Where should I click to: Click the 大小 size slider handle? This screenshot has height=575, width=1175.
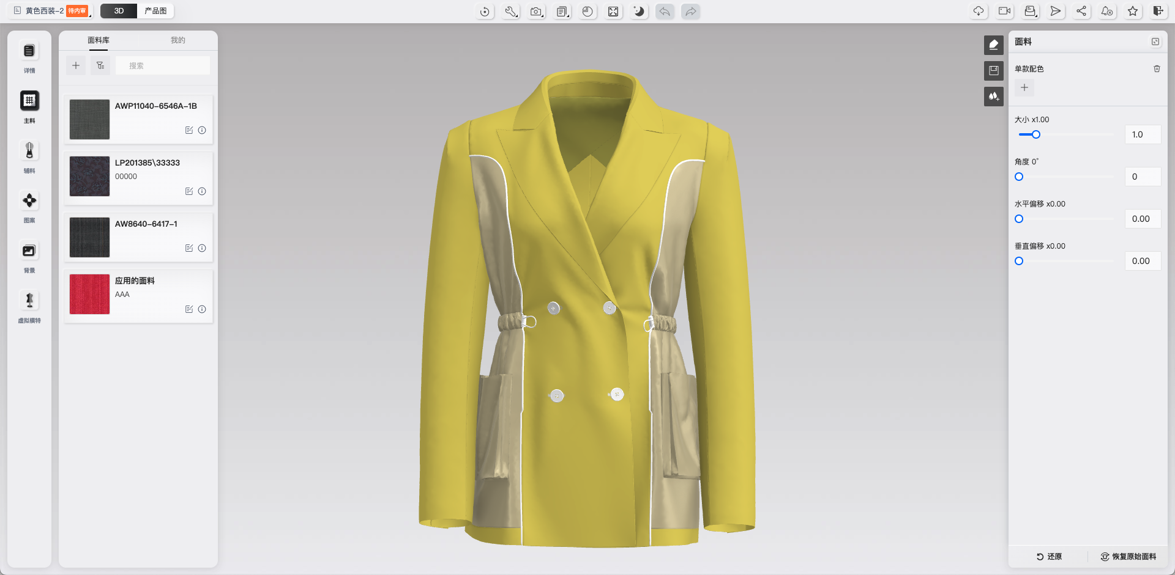coord(1036,134)
